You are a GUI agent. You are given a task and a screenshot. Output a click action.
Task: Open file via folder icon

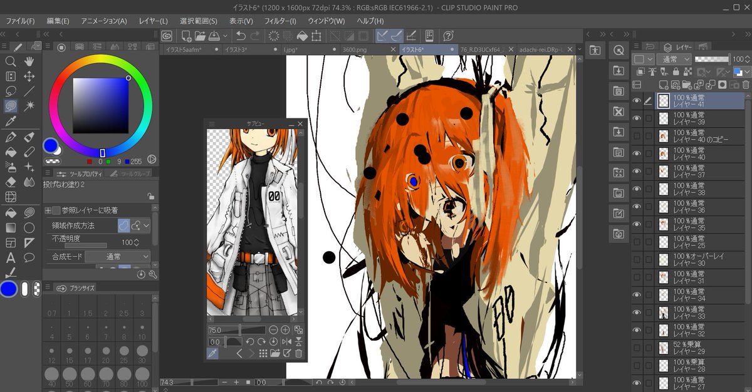[x=201, y=35]
